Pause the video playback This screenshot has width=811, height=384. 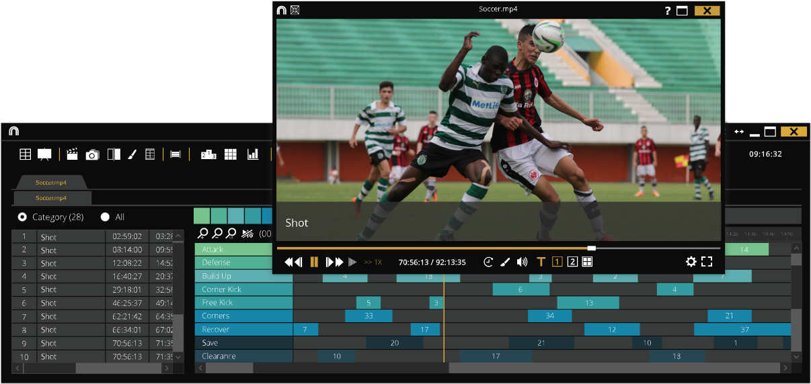tap(314, 262)
